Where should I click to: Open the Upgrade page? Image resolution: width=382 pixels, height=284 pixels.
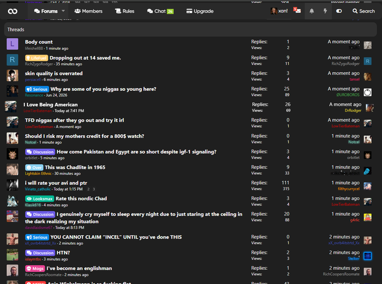pos(200,11)
